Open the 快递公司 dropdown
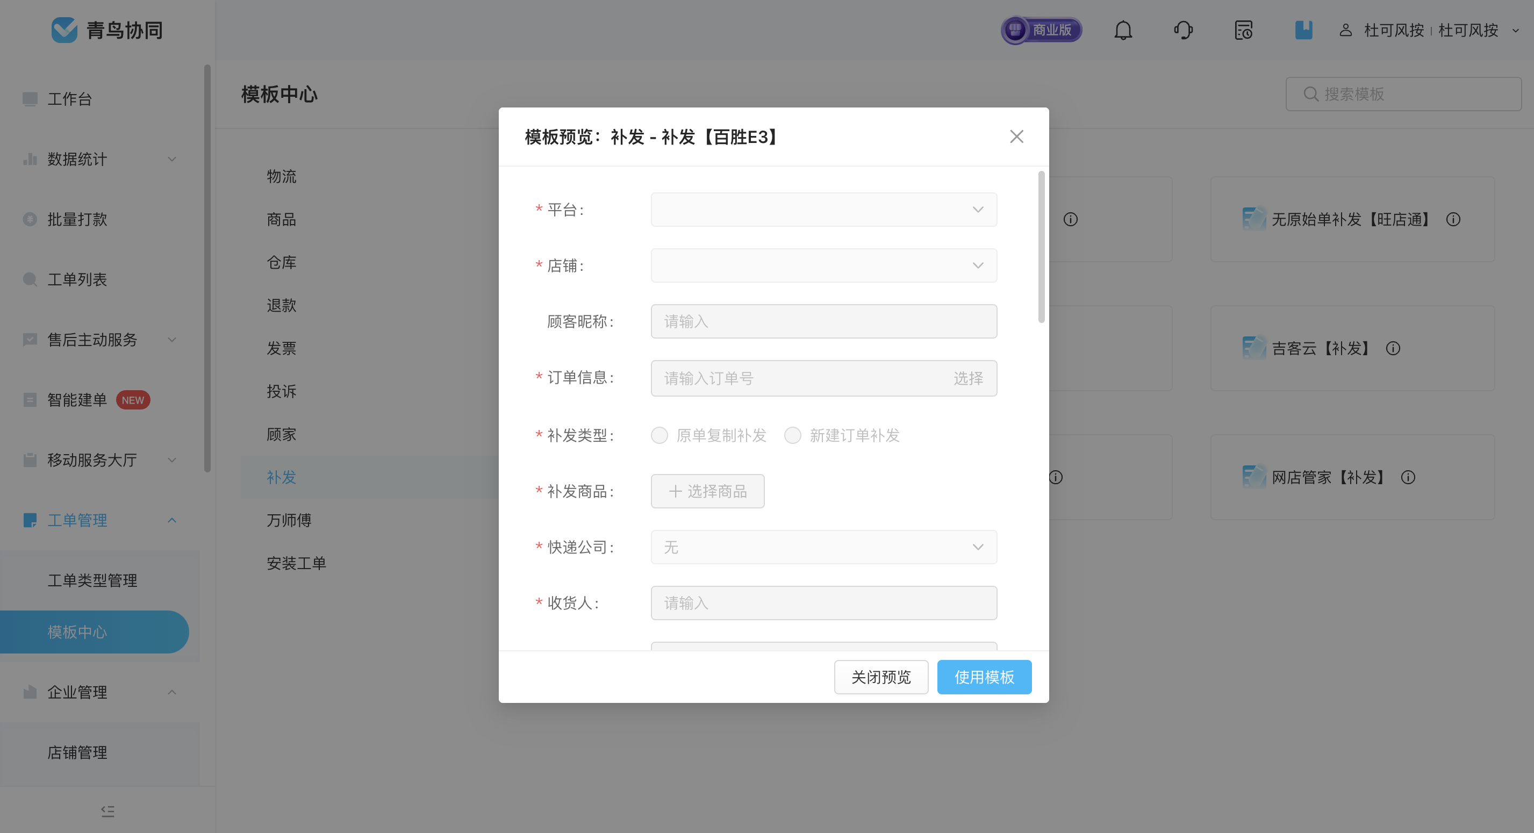1534x833 pixels. [823, 547]
